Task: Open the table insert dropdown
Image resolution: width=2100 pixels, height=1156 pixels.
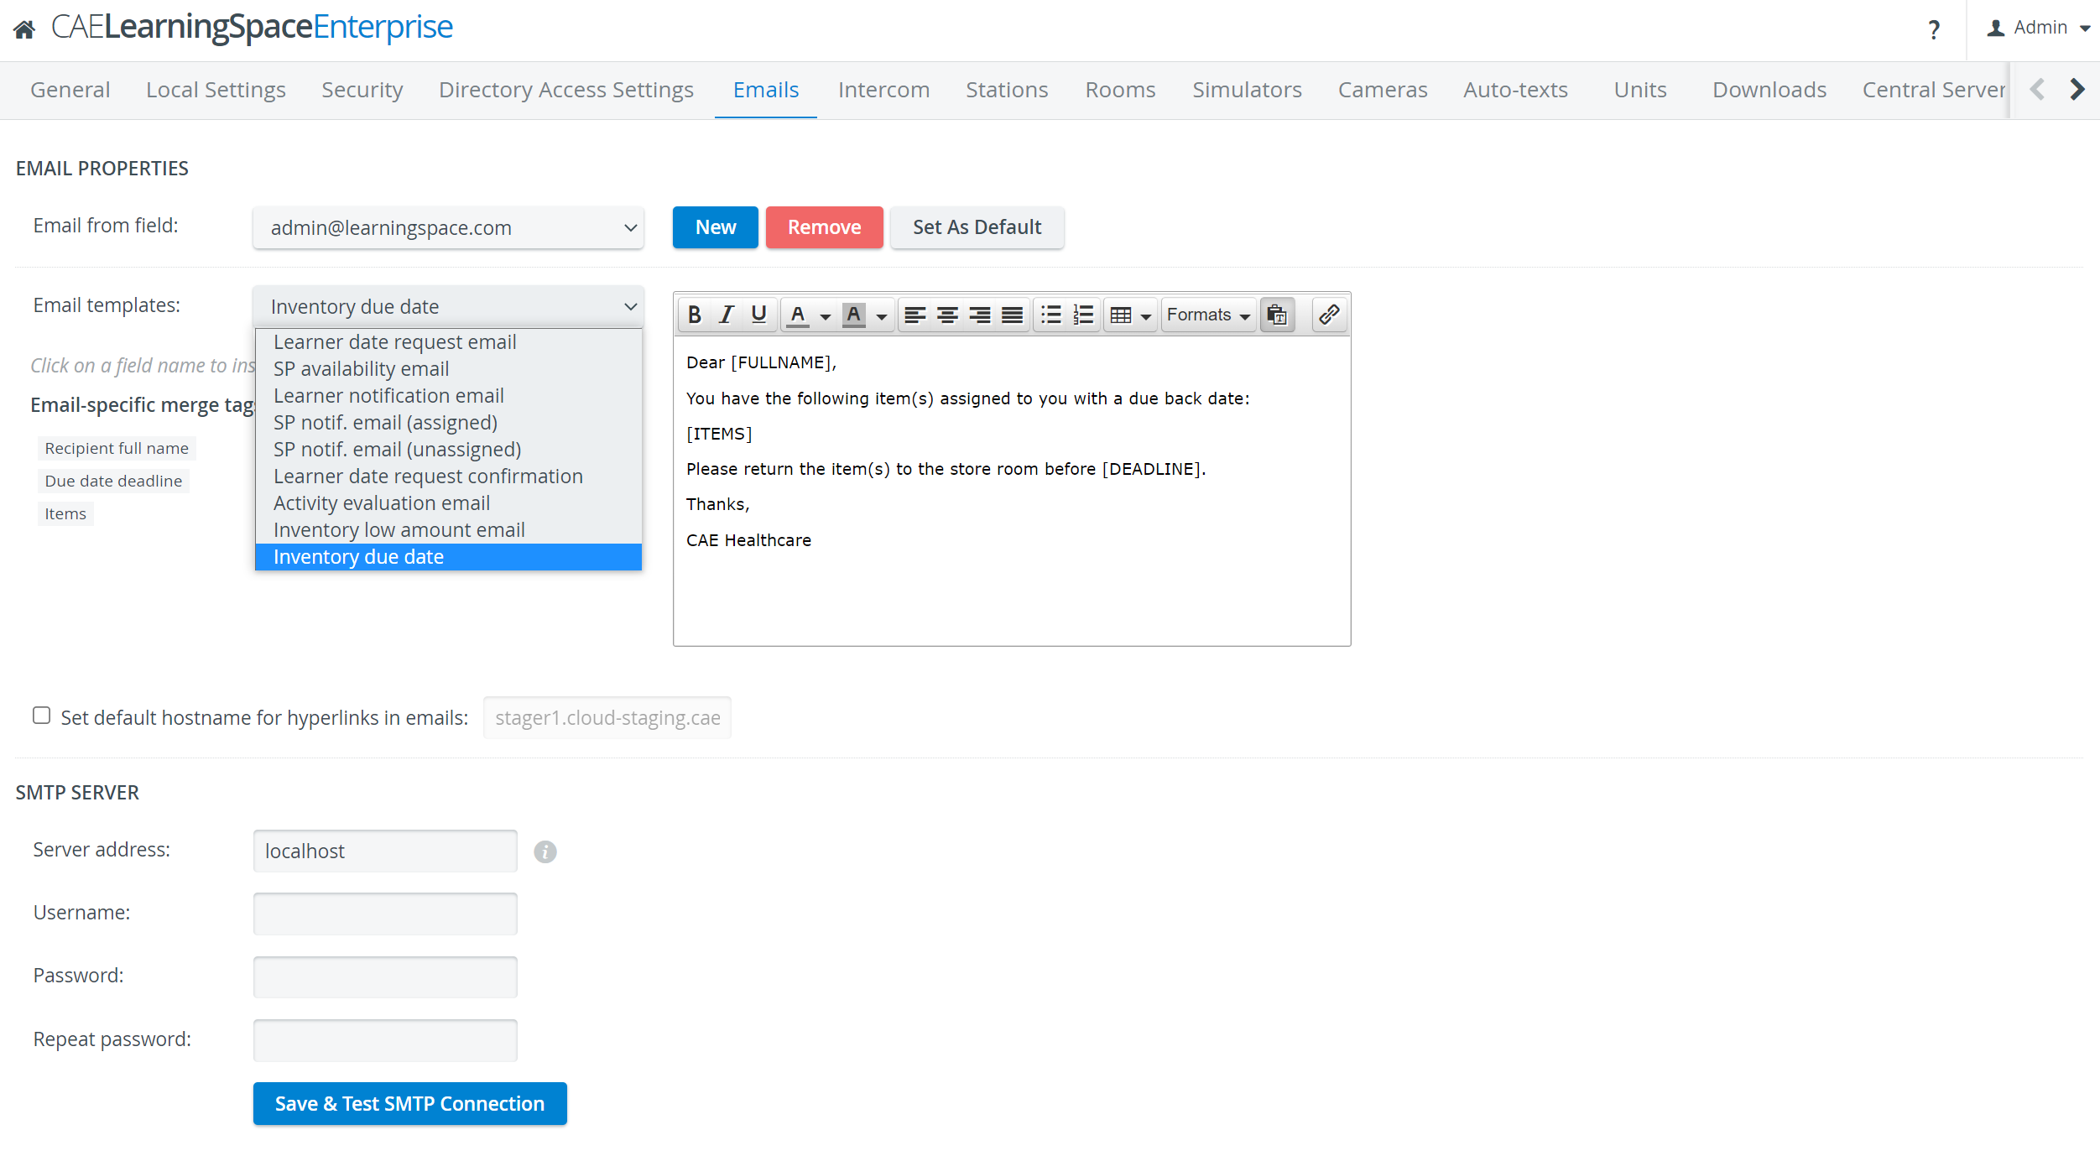Action: point(1130,315)
